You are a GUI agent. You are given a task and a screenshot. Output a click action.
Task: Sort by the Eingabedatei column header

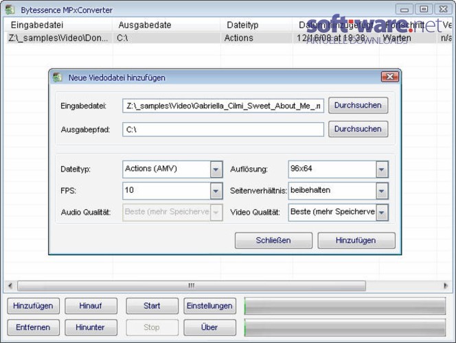click(58, 25)
